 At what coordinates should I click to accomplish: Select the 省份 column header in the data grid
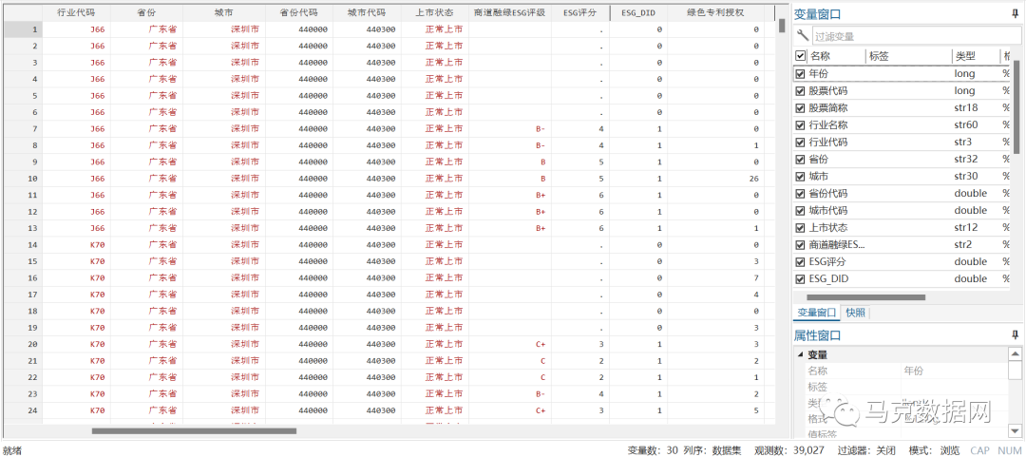click(146, 12)
